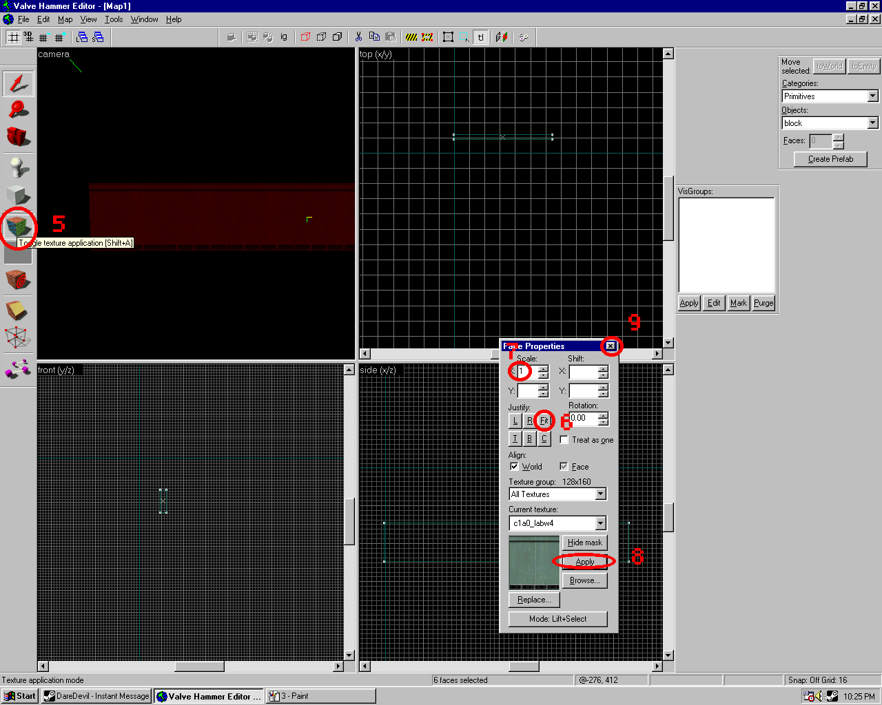Open the Map menu
Screen dimensions: 882x705
(65, 19)
